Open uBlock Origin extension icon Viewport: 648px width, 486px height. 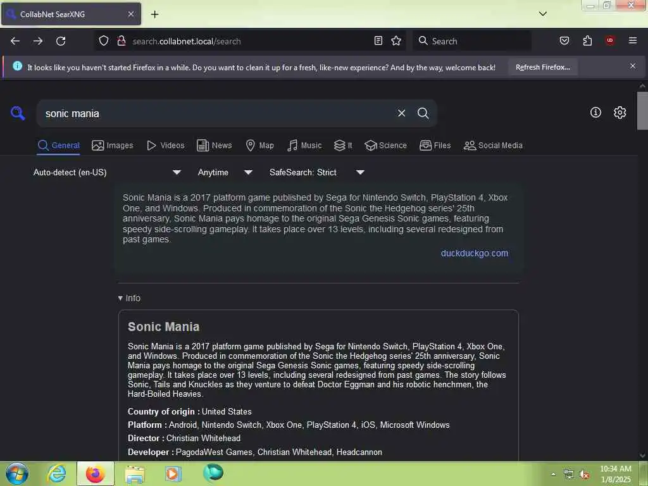[609, 40]
